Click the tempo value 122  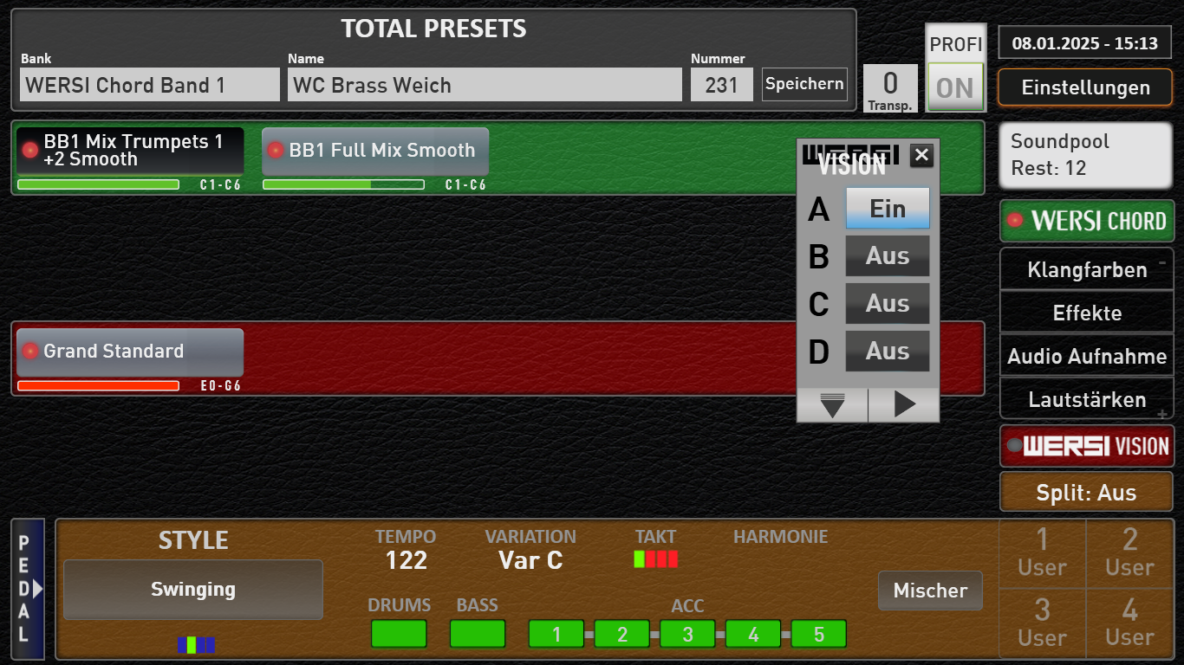coord(407,560)
